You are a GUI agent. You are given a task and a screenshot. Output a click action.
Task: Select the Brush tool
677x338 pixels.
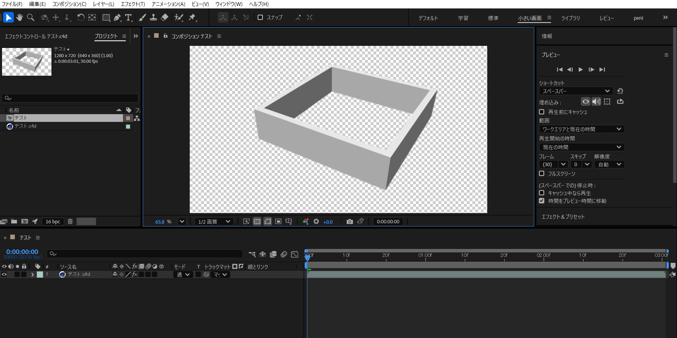point(142,17)
